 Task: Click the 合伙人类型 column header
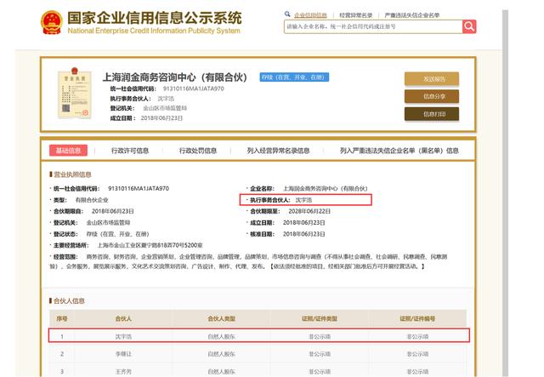tap(221, 318)
